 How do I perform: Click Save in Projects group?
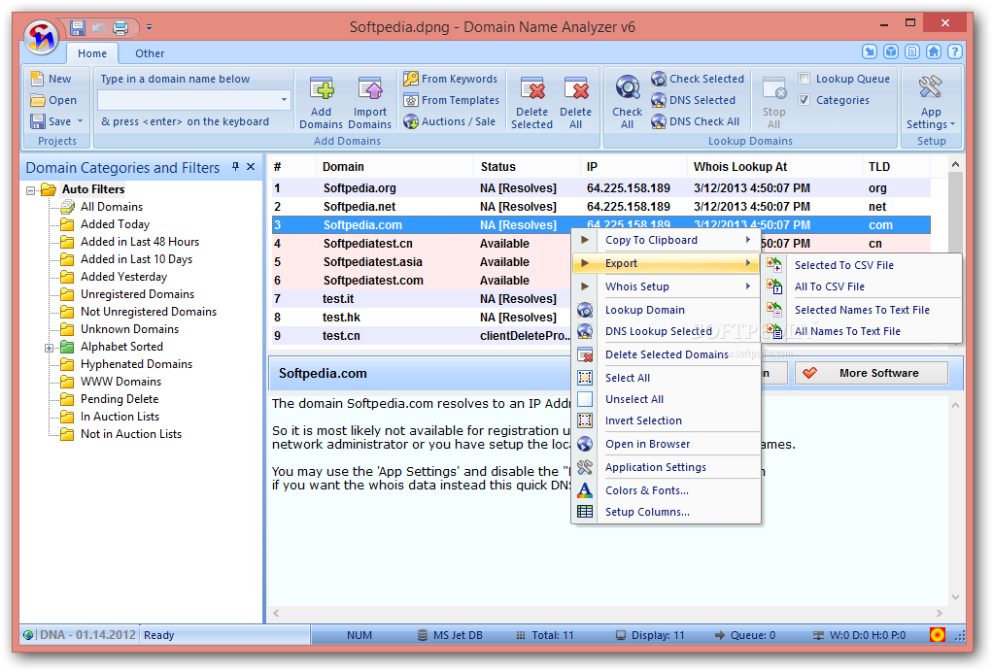click(51, 121)
